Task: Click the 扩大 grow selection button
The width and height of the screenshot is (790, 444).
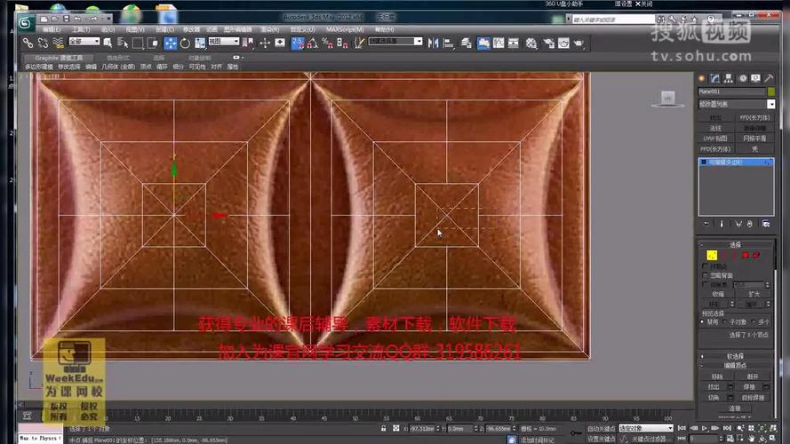Action: [x=754, y=294]
